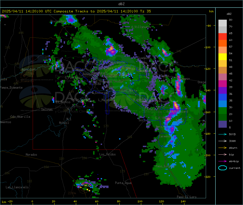Click the yellow 51-54 dBZ swatch
The height and width of the screenshot is (205, 243).
(222, 57)
